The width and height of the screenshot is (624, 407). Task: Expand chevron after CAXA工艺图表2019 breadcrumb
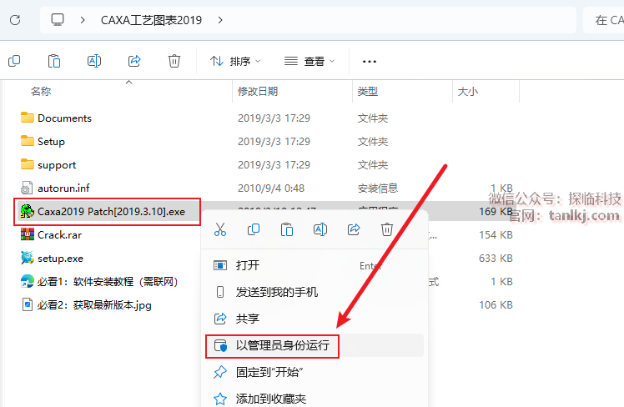[220, 20]
